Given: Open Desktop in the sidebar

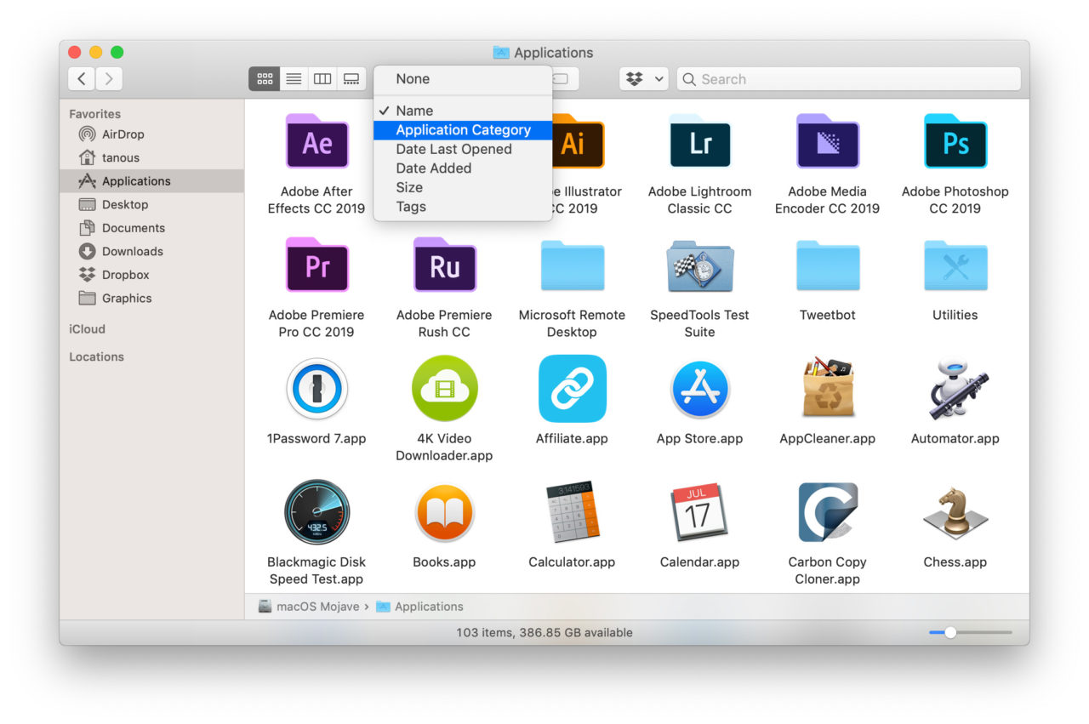Looking at the screenshot, I should [151, 204].
